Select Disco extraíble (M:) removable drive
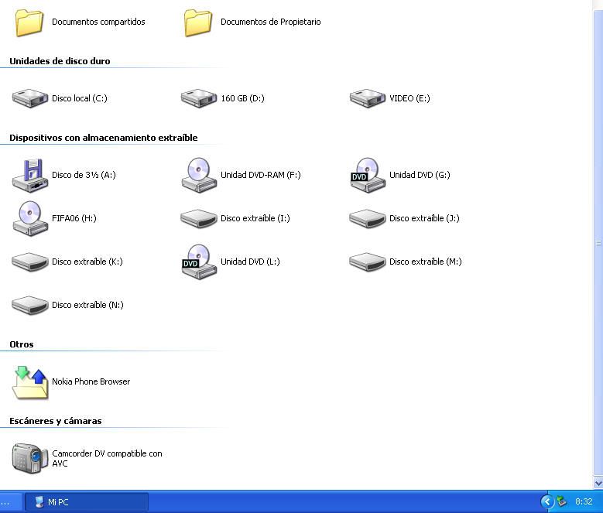 click(x=368, y=262)
